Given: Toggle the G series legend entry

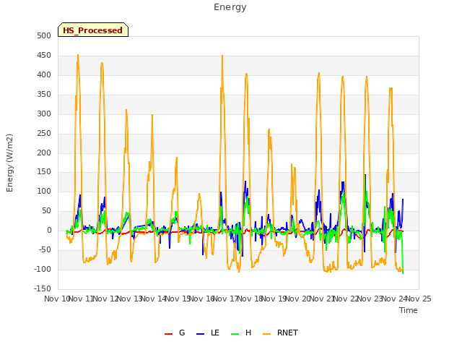Looking at the screenshot, I should point(175,333).
